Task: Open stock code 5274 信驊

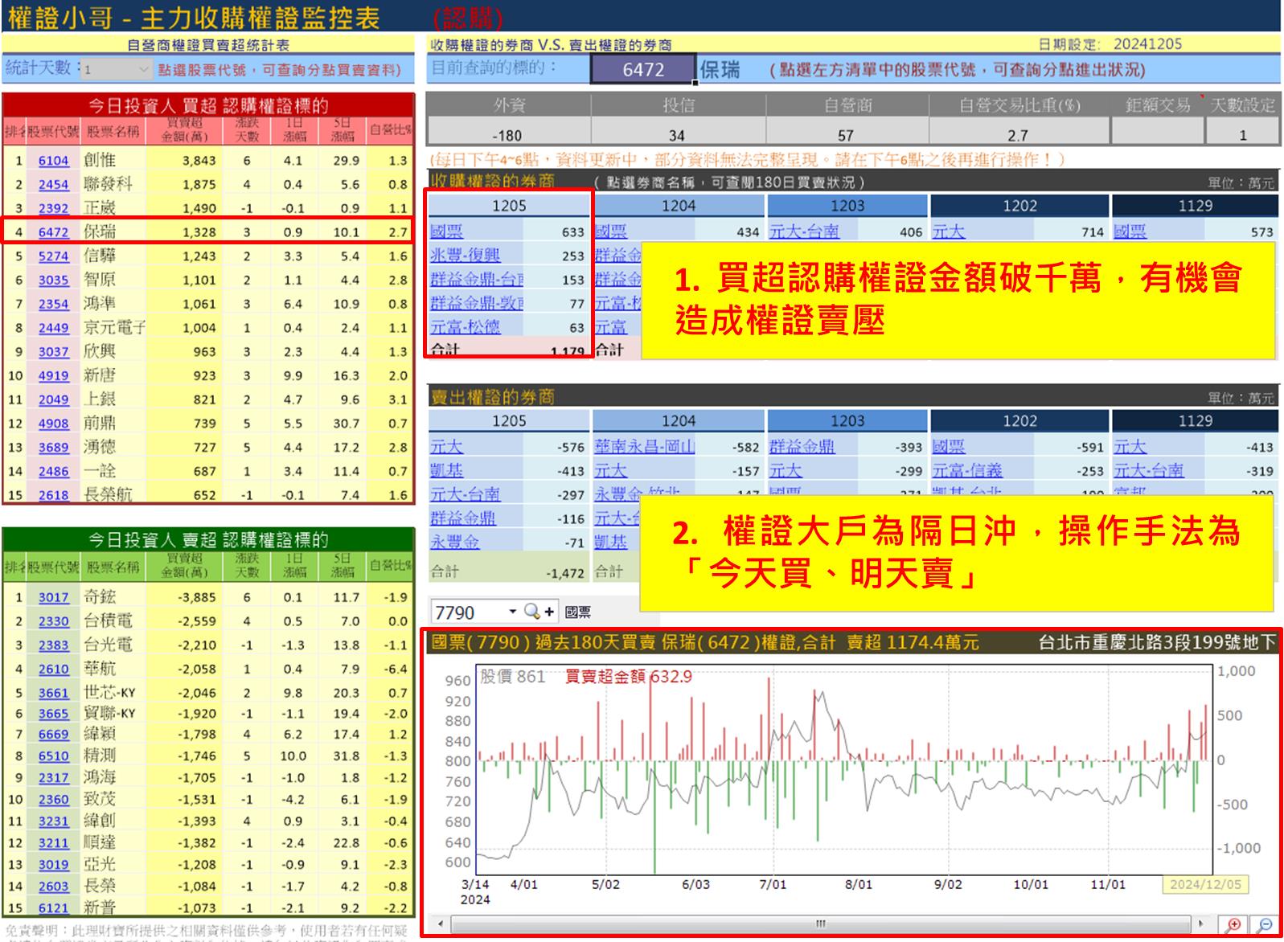Action: (x=53, y=256)
